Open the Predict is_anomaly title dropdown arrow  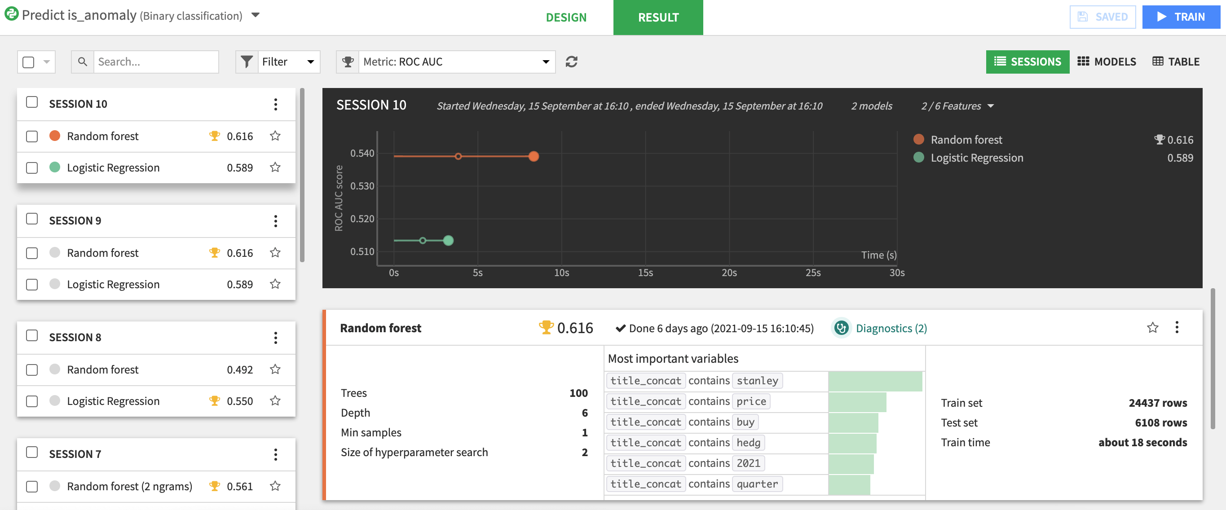coord(256,15)
